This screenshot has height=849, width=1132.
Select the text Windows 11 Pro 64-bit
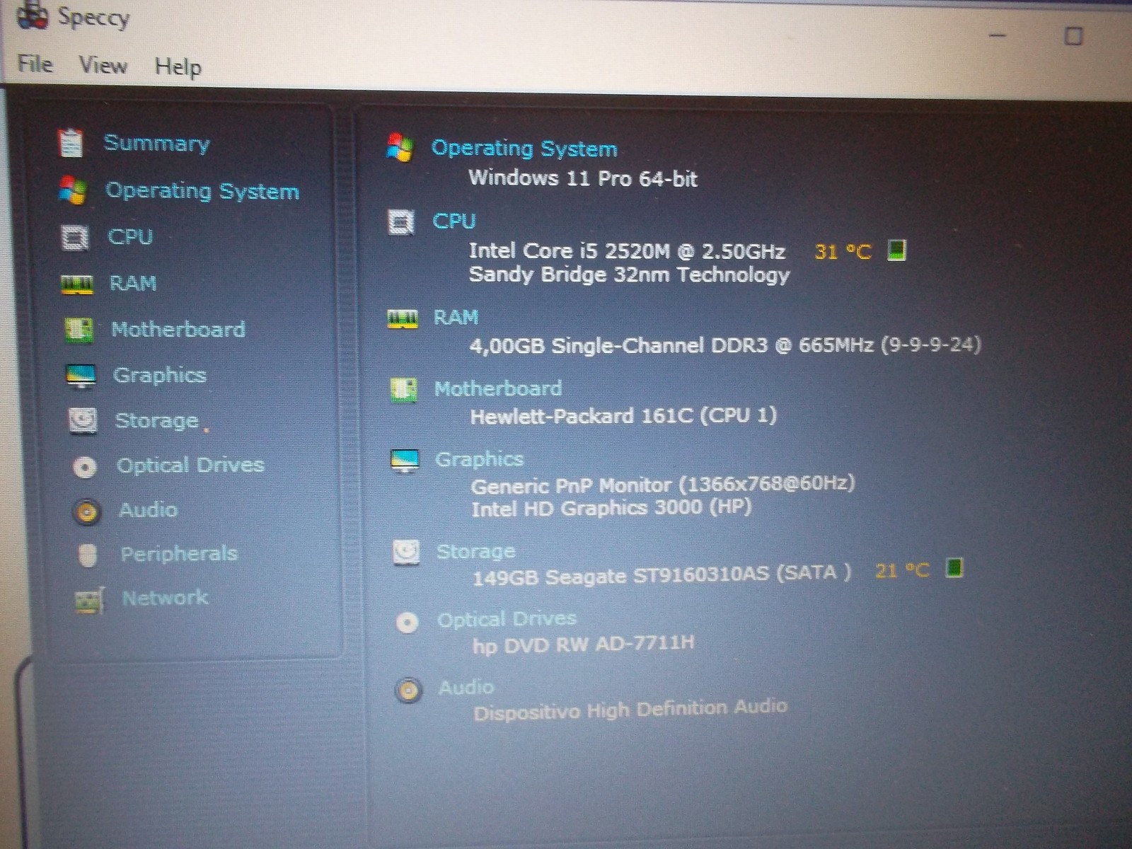(x=583, y=178)
